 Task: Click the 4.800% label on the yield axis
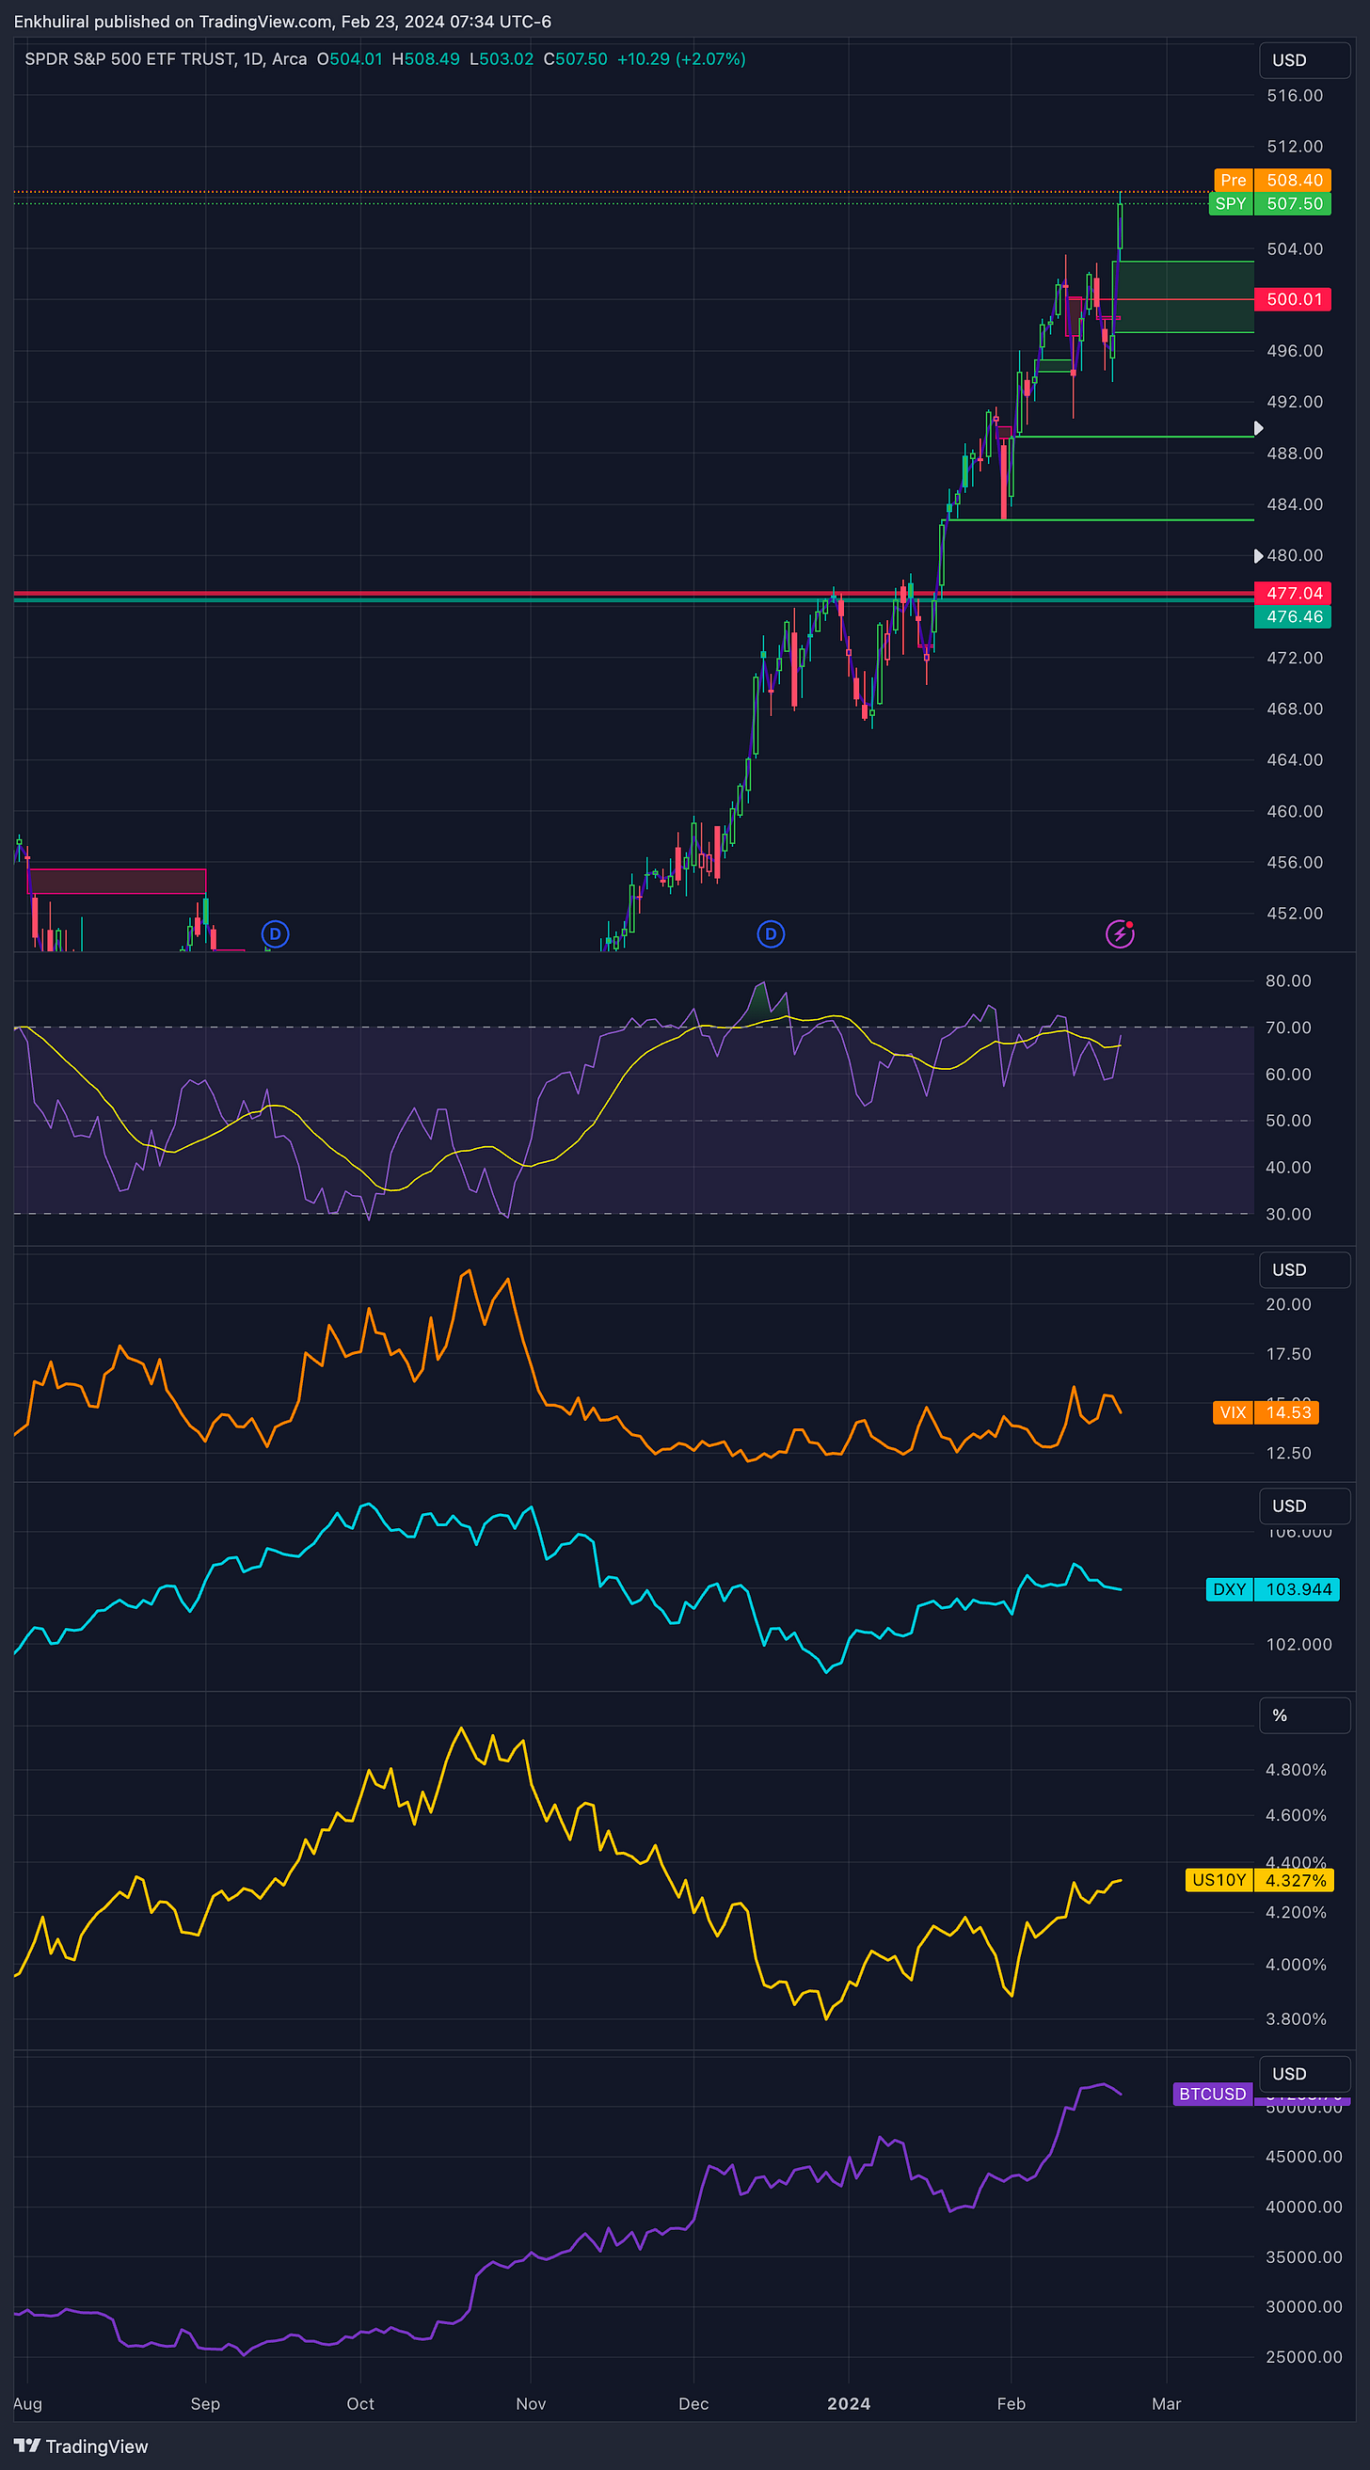click(x=1297, y=1770)
